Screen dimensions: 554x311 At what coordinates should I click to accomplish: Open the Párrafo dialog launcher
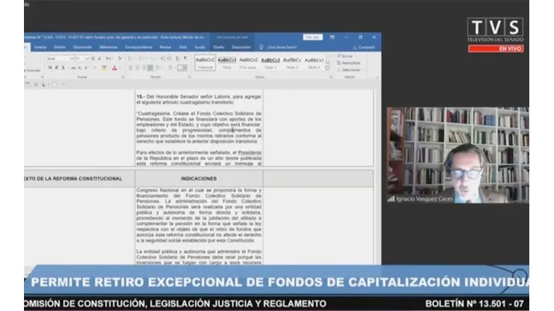[x=189, y=76]
